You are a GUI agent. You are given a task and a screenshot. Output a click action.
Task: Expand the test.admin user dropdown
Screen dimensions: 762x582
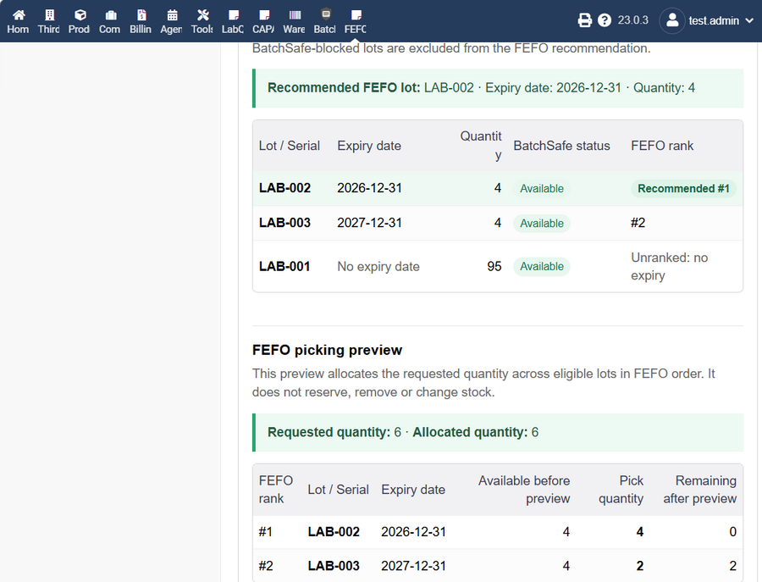(x=707, y=20)
